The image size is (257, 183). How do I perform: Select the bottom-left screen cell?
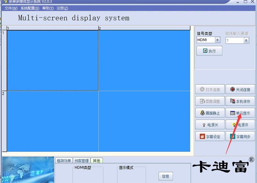pos(53,121)
